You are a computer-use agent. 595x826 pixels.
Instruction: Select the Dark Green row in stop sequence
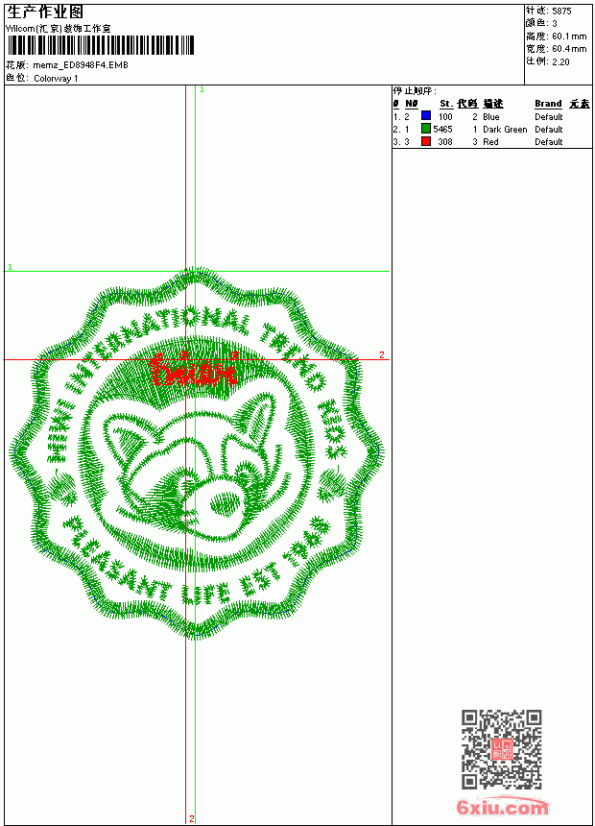[491, 129]
